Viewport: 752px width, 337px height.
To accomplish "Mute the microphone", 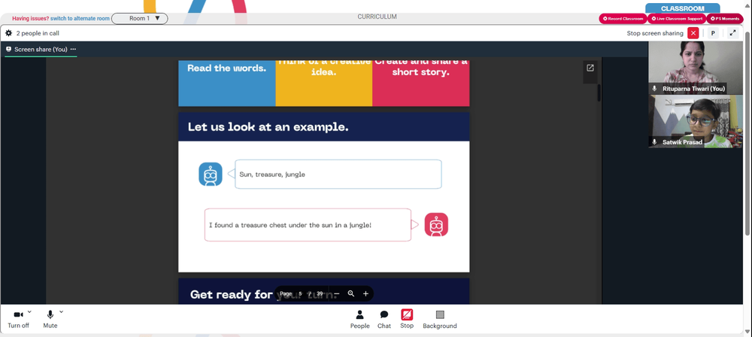I will pos(50,319).
